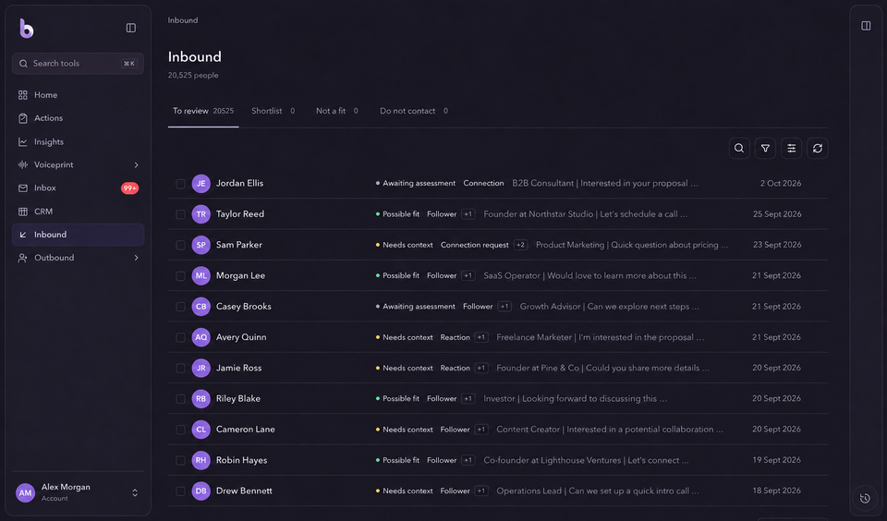Expand +1 tags on Taylor Reed row

click(x=468, y=214)
